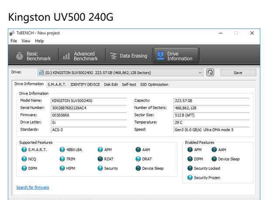Click the Number of Sectors field

(x=211, y=108)
